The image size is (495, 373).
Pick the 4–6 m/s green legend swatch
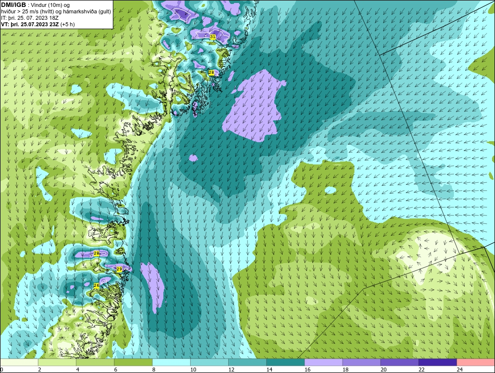(x=95, y=362)
